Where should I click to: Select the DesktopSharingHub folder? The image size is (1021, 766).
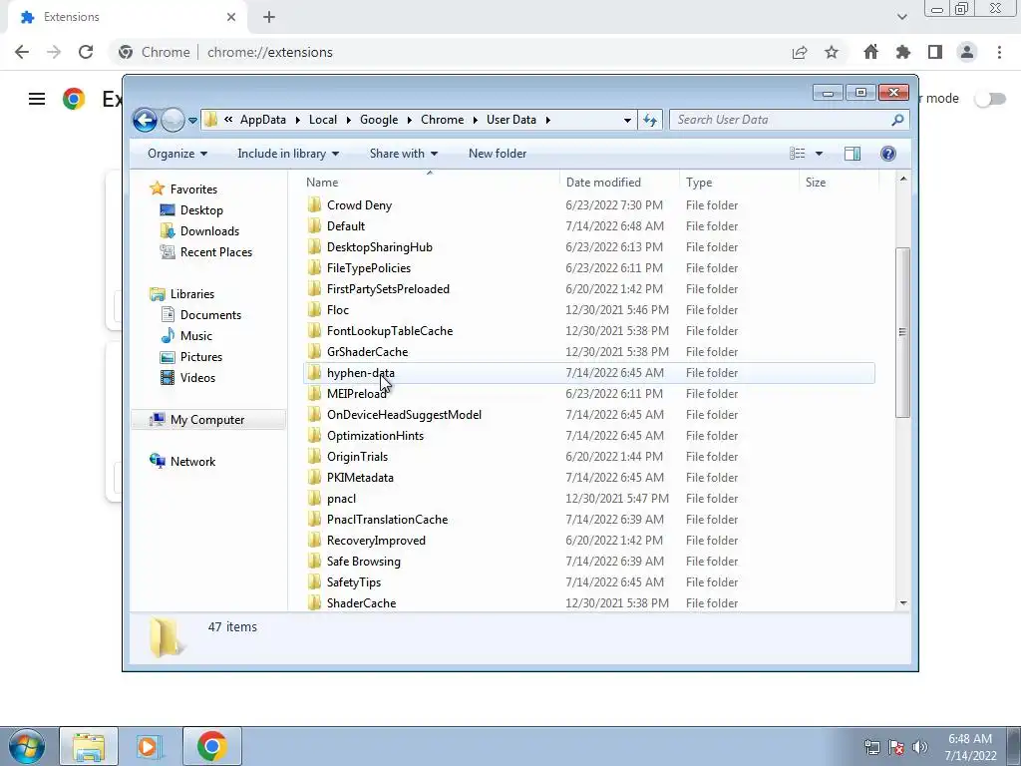click(380, 247)
